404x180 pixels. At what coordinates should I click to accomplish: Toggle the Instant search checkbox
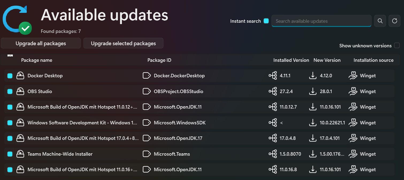(266, 21)
